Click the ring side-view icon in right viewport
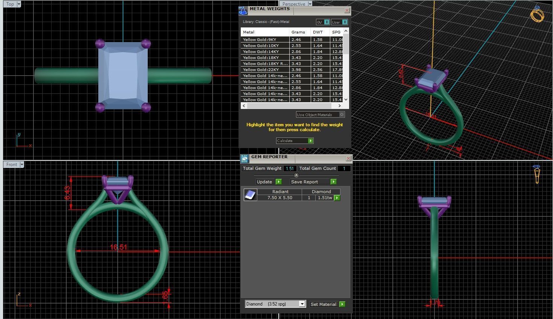The height and width of the screenshot is (319, 553). [537, 174]
